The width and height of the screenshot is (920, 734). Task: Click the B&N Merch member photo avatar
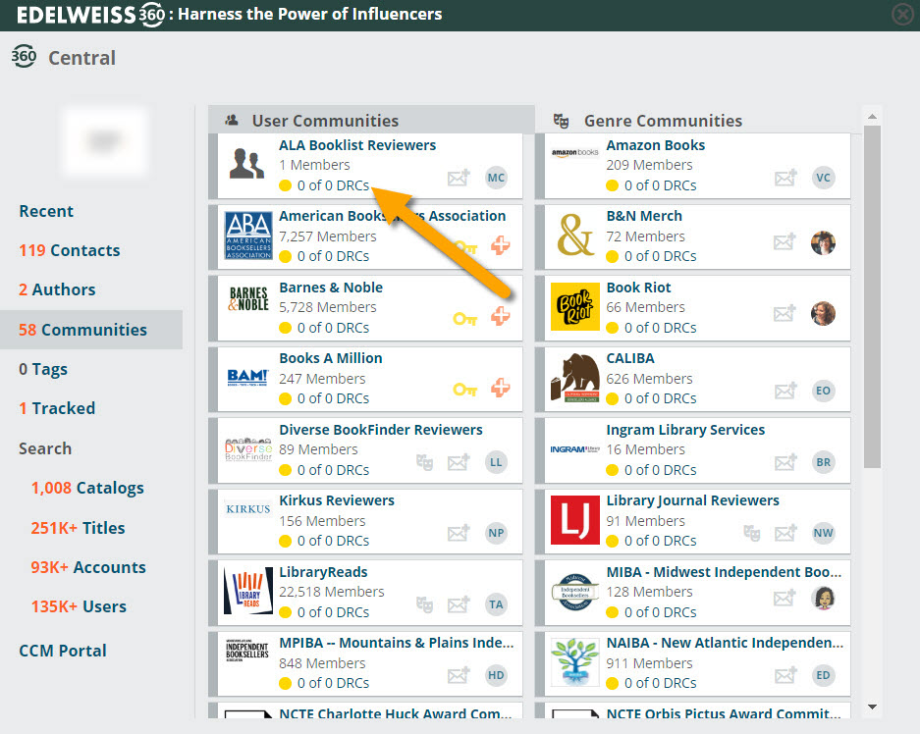coord(823,242)
